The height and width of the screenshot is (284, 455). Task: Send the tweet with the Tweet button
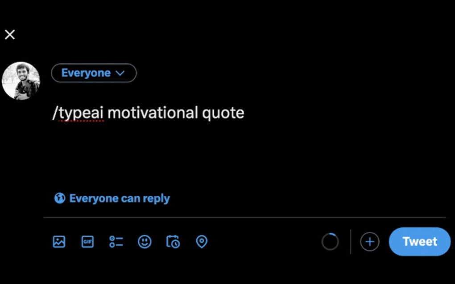(419, 242)
